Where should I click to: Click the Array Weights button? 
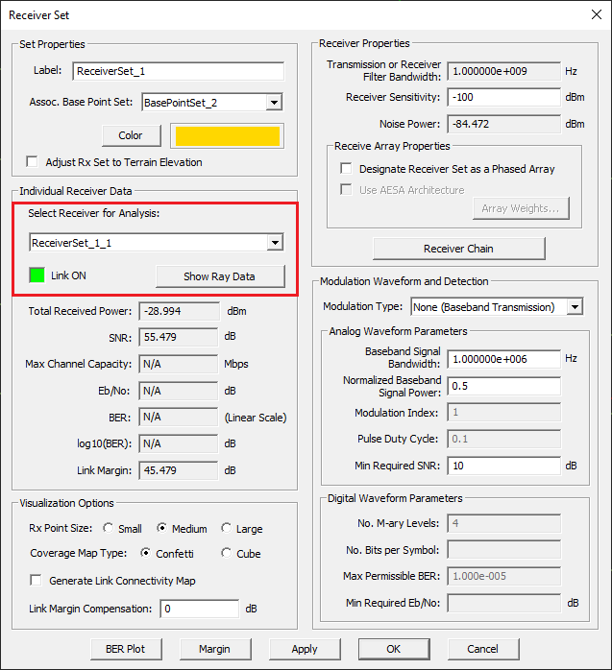(521, 208)
